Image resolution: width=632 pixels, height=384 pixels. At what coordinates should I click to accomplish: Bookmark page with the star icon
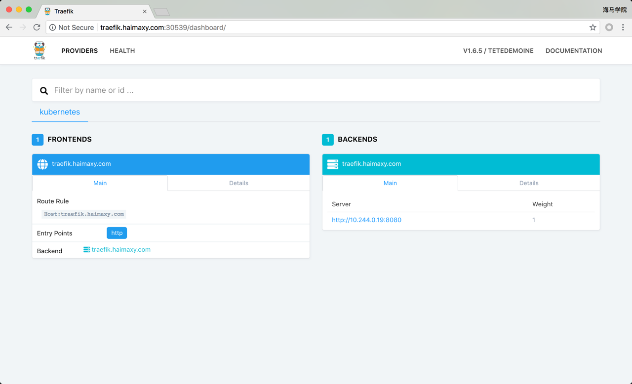592,28
